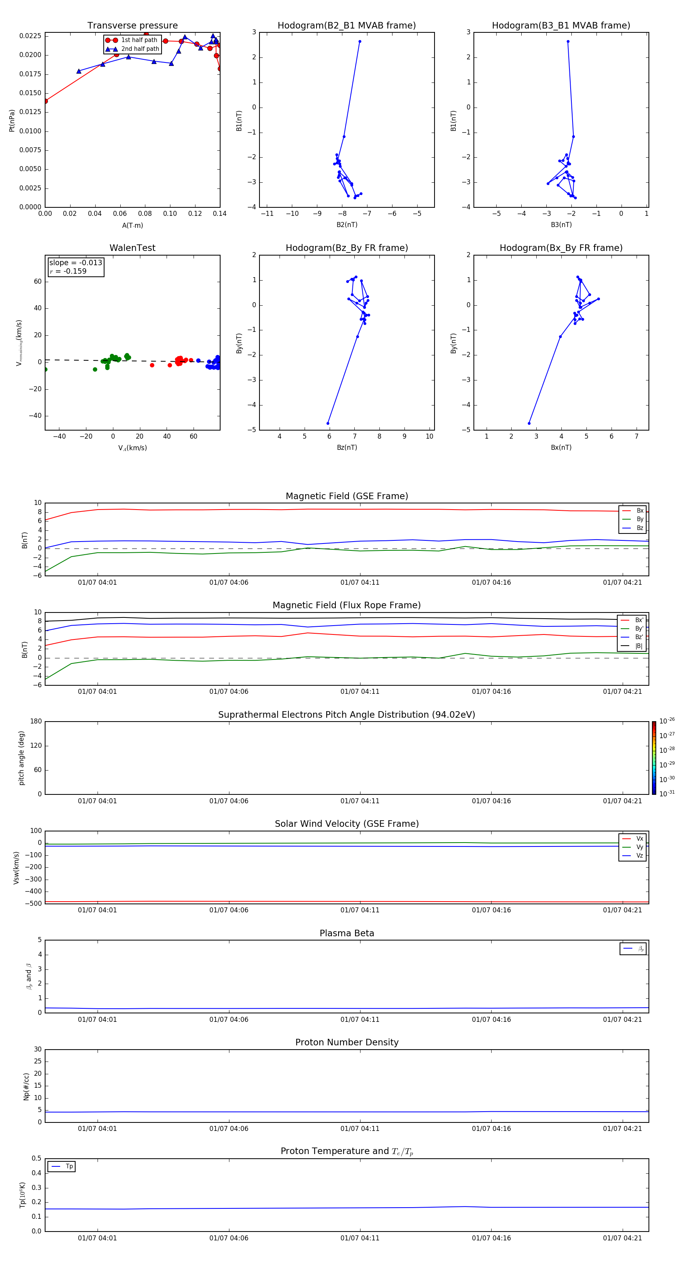Click the Vy velocity legend entry

tap(633, 847)
